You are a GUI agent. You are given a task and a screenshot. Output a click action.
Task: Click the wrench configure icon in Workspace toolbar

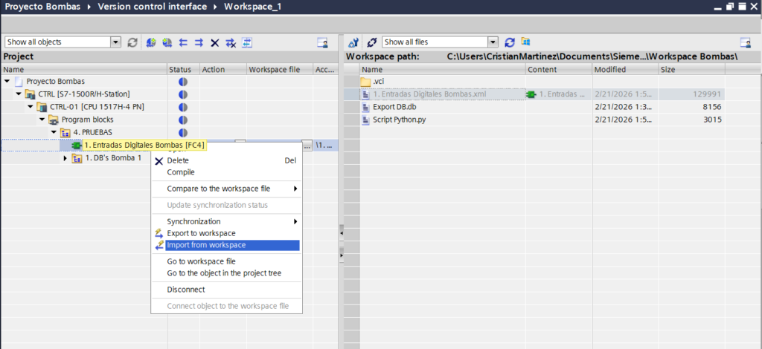click(353, 42)
